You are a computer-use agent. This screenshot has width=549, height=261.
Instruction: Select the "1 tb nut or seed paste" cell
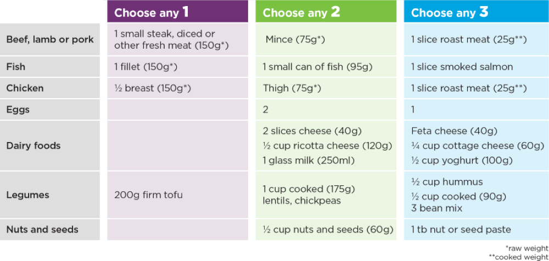pos(461,230)
